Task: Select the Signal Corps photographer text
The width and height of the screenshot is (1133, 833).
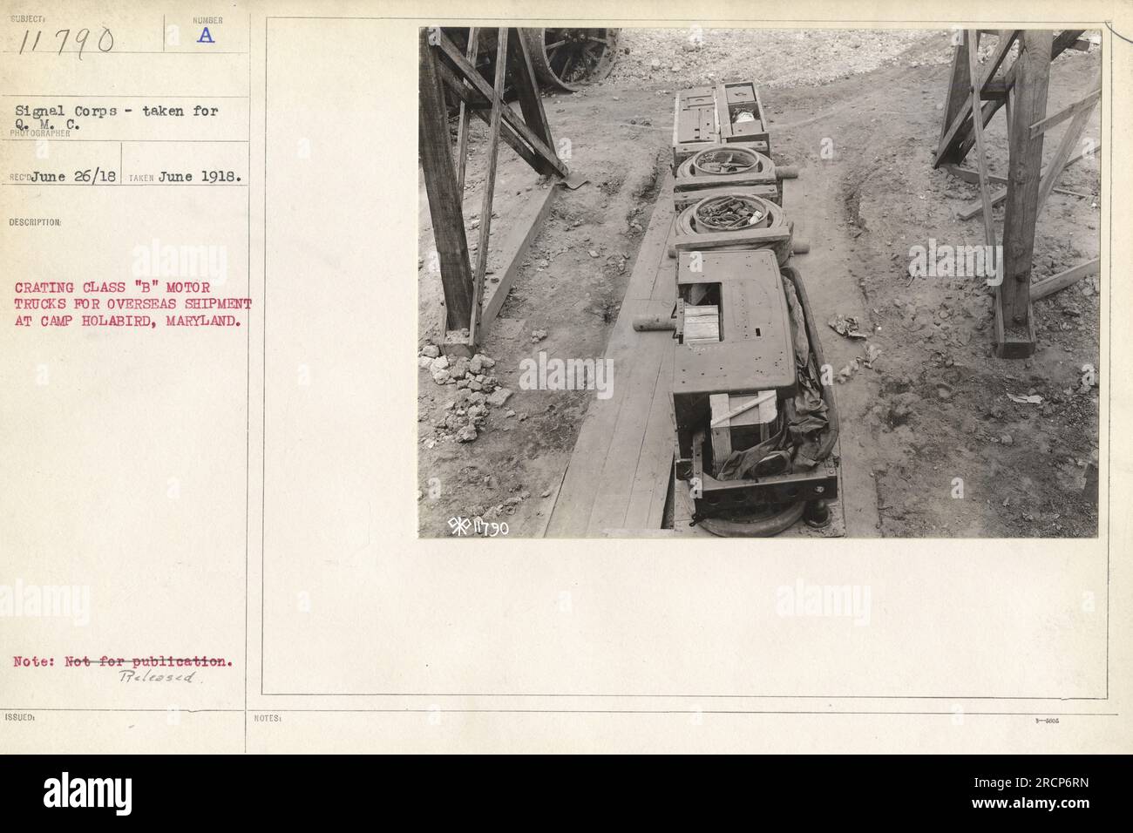Action: pyautogui.click(x=116, y=118)
